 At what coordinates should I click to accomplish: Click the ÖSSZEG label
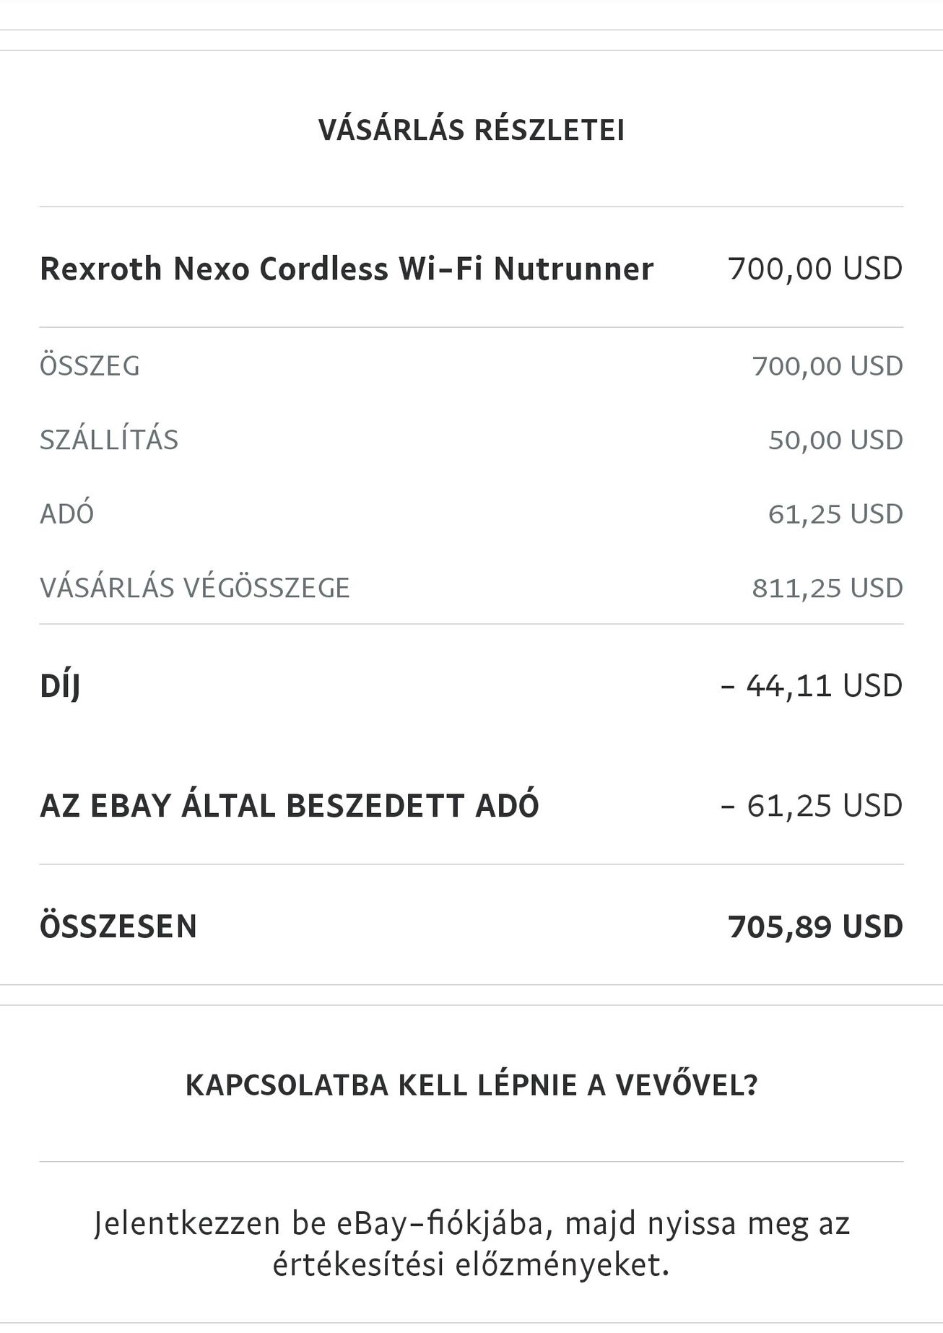coord(90,365)
